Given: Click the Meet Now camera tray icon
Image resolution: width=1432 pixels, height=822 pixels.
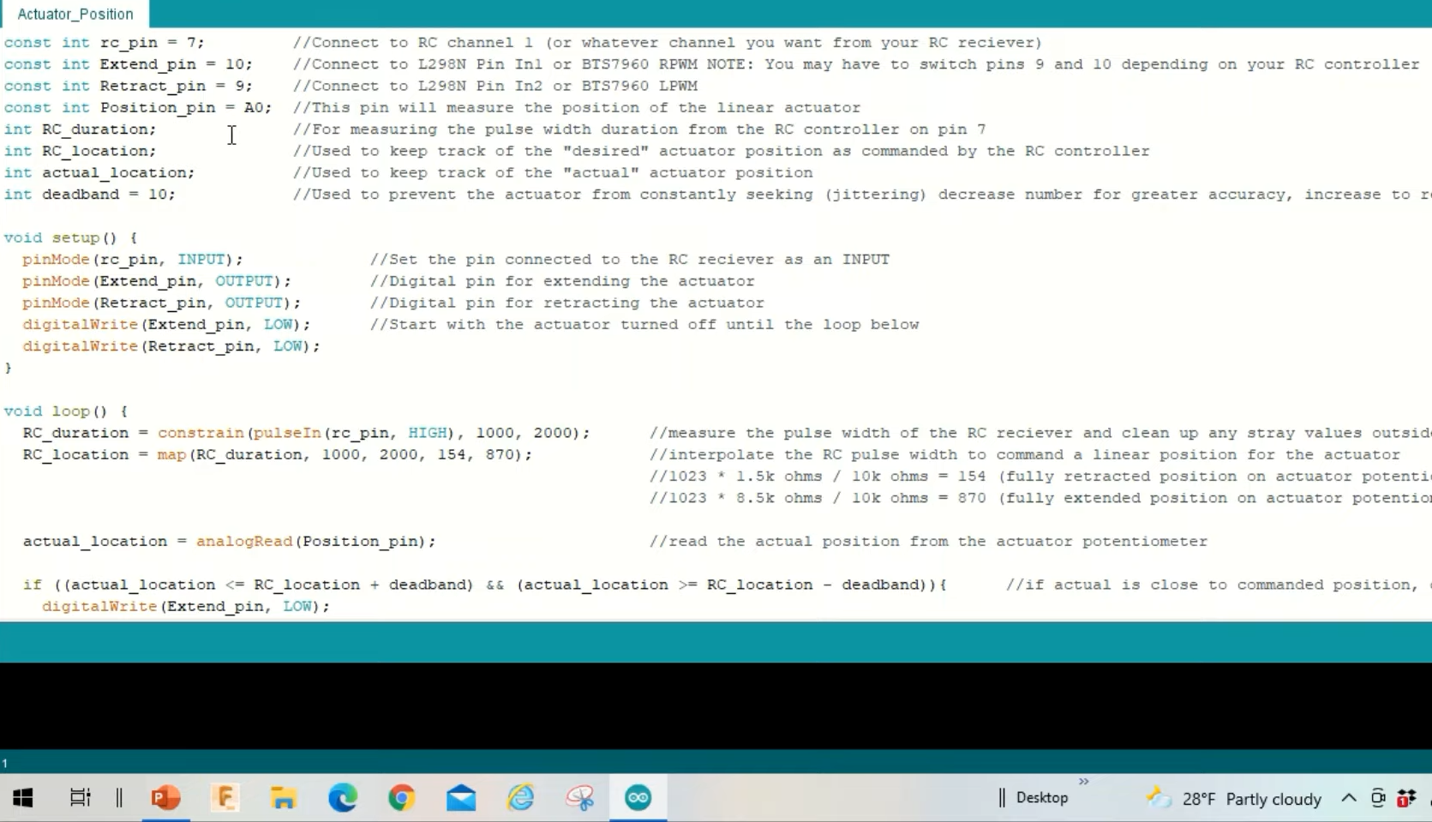Looking at the screenshot, I should click(x=1378, y=798).
